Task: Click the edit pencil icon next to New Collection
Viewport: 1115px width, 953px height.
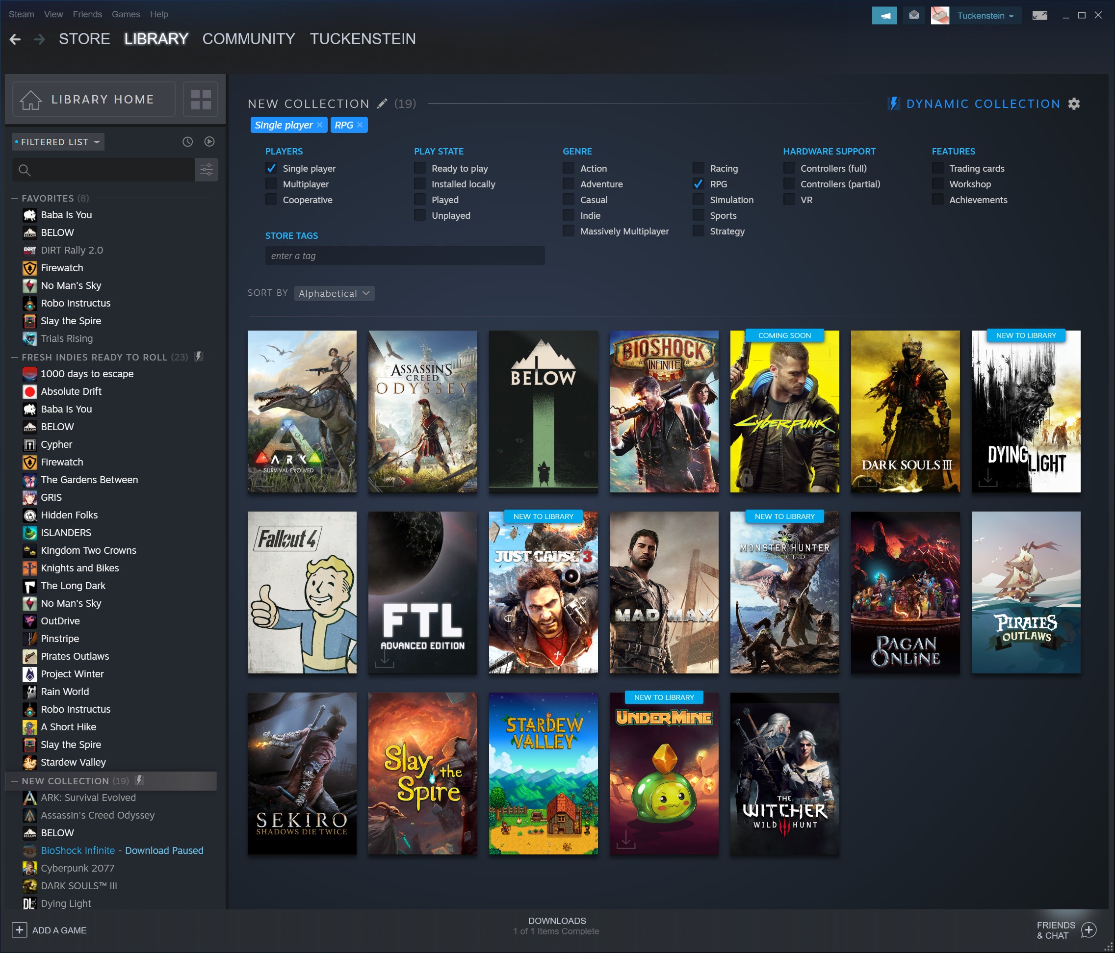Action: pos(381,103)
